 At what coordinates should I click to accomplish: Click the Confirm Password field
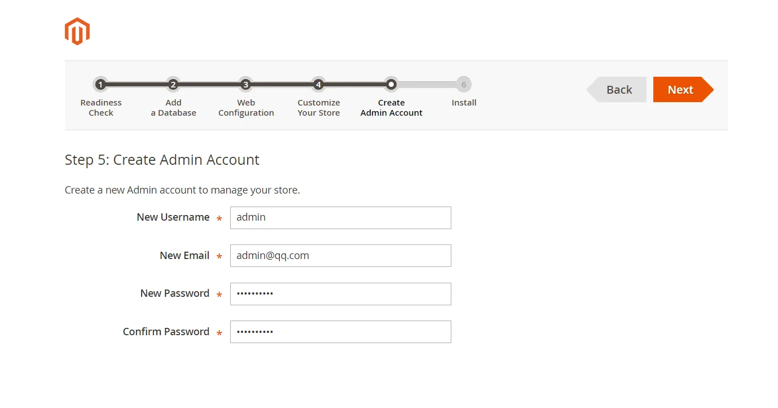point(340,332)
